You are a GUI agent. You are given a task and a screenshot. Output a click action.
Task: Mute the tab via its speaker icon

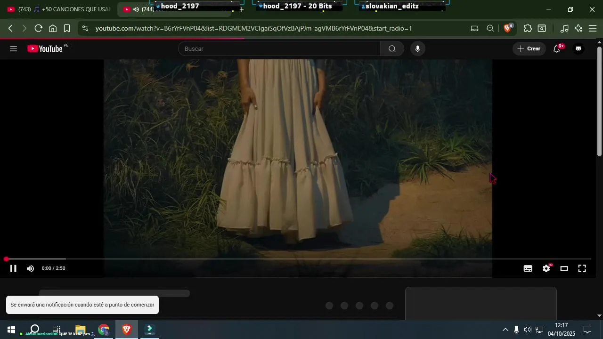pyautogui.click(x=136, y=9)
